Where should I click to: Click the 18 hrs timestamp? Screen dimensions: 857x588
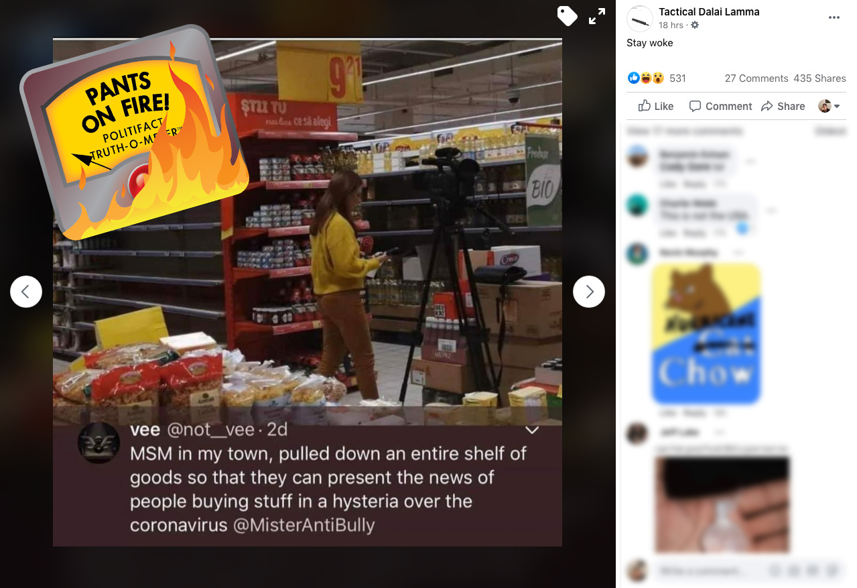[671, 25]
